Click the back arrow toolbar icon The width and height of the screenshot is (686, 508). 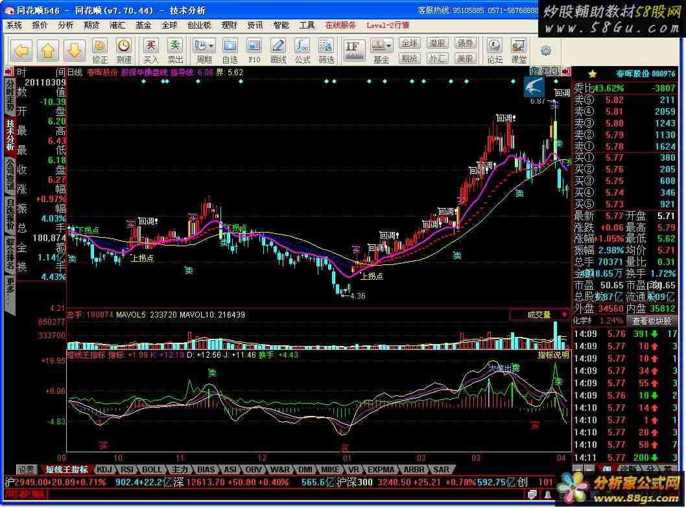(x=21, y=51)
